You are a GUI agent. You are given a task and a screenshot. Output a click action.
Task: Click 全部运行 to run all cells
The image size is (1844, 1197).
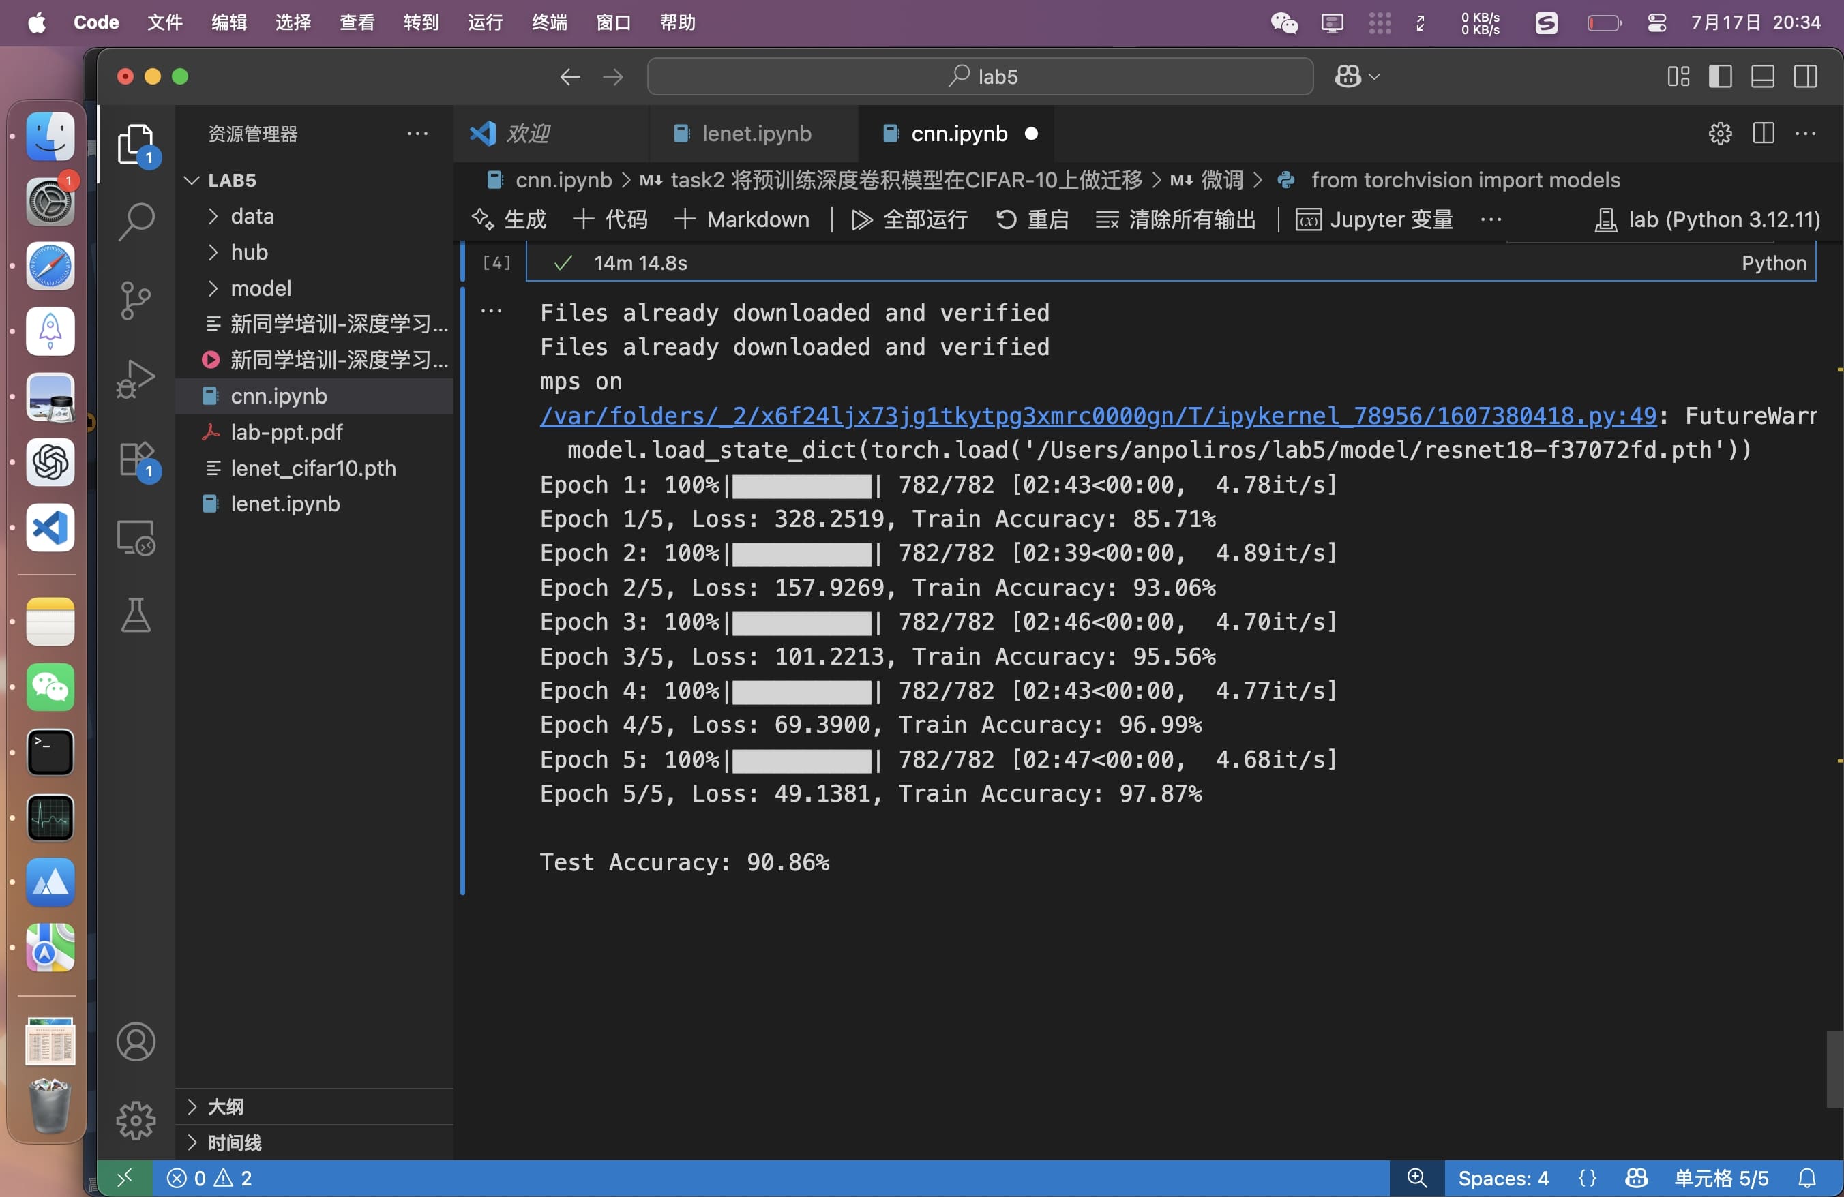point(910,220)
